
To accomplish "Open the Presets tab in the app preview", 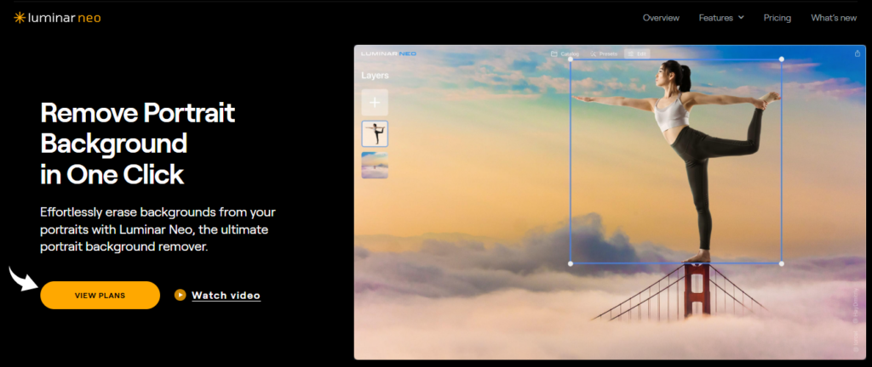I will pyautogui.click(x=604, y=54).
